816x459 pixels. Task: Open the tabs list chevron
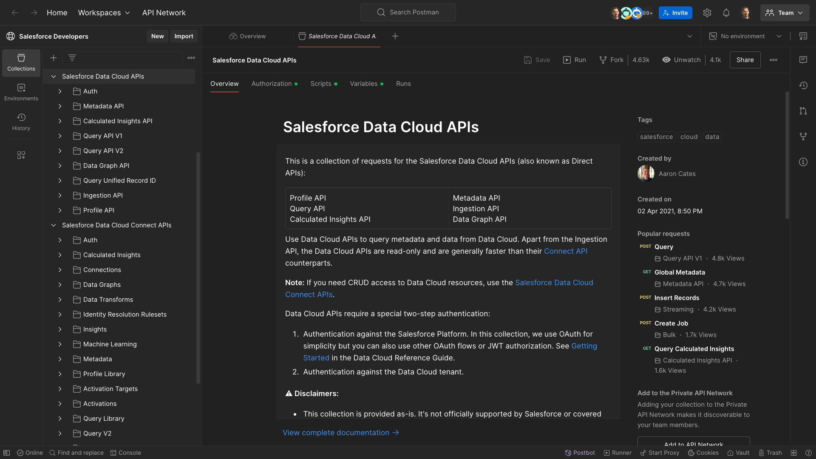coord(690,36)
